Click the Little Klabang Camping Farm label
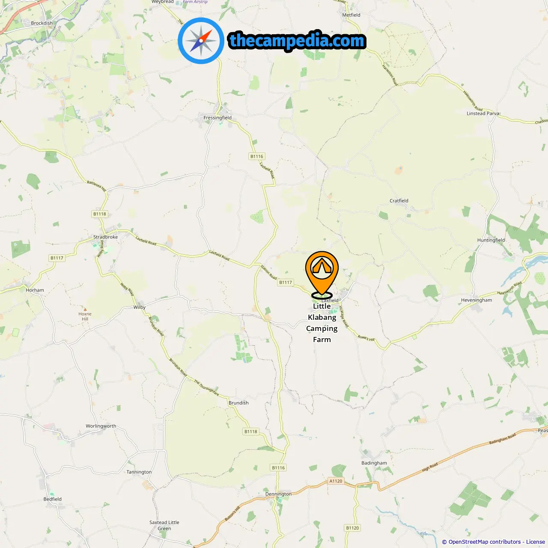 322,323
